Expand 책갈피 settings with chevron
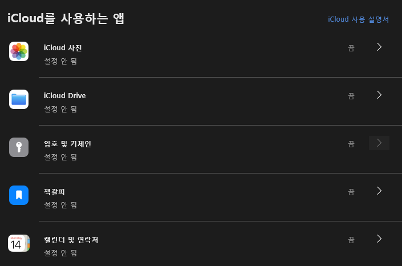This screenshot has height=266, width=402. point(379,191)
